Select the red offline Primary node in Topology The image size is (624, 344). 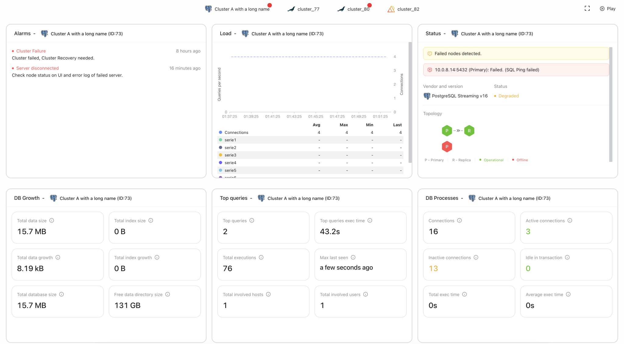pos(447,146)
